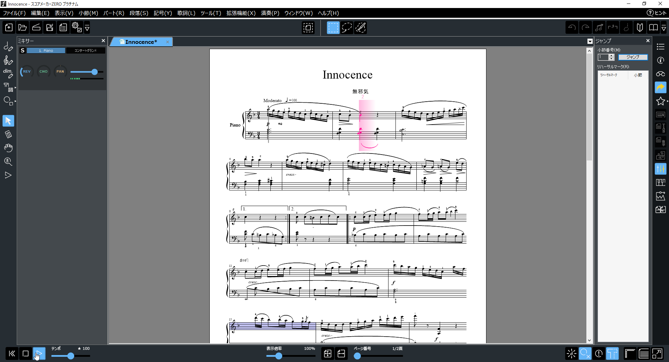The image size is (669, 362).
Task: Click the triplet bracket icon
Action: pos(613,27)
